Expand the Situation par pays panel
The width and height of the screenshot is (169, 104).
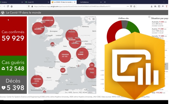click(x=149, y=17)
